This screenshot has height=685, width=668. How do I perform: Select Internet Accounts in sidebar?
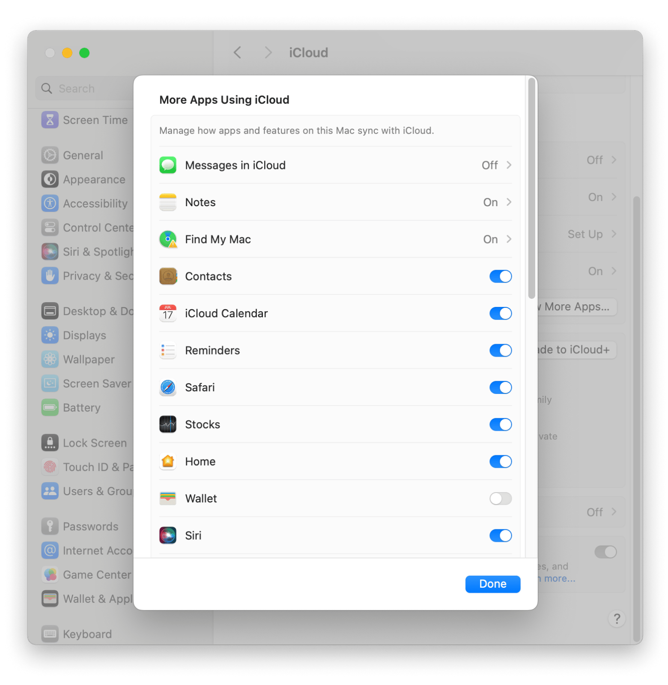click(87, 550)
